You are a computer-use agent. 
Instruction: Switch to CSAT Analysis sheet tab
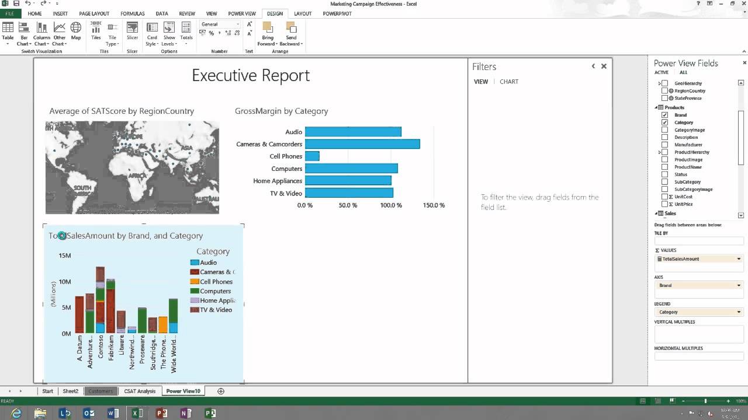140,391
